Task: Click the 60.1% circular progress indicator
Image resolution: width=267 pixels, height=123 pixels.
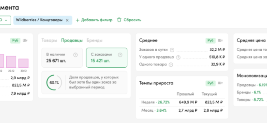Action: [54, 83]
